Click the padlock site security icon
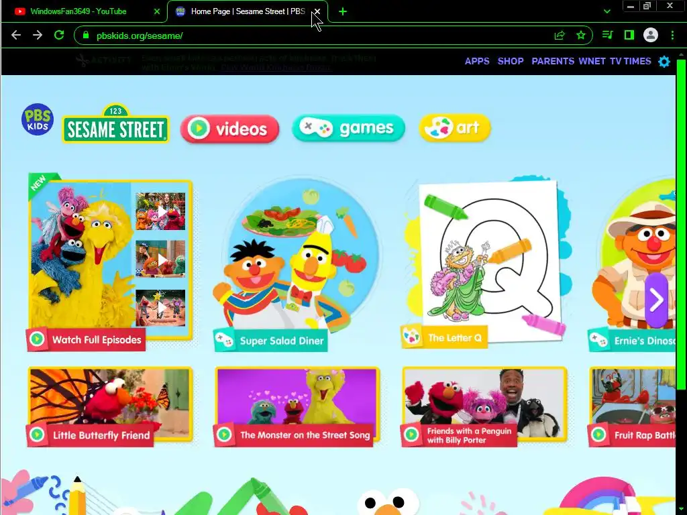Screen dimensions: 687x515 point(86,36)
